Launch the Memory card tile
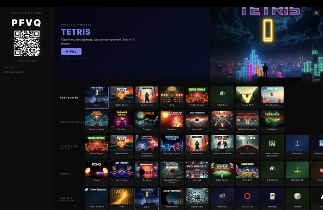Viewport: 323px width, 210px height. (x=272, y=199)
